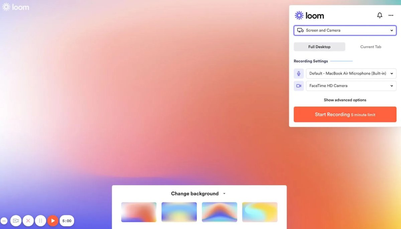Choose the blue-yellow gradient background thumbnail
Screen dimensions: 401x229
point(179,212)
